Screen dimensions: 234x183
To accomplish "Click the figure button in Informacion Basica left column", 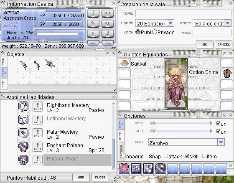I will [x=93, y=33].
